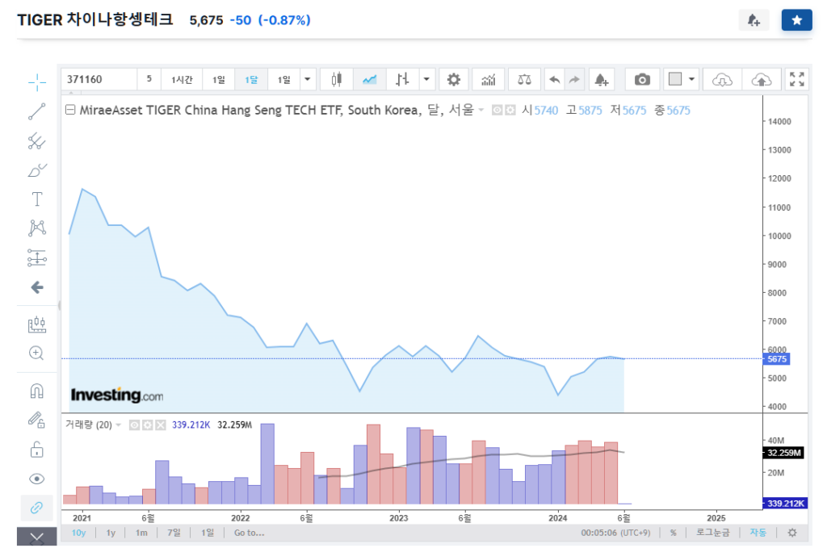Open the chart style dropdown arrow

(426, 80)
